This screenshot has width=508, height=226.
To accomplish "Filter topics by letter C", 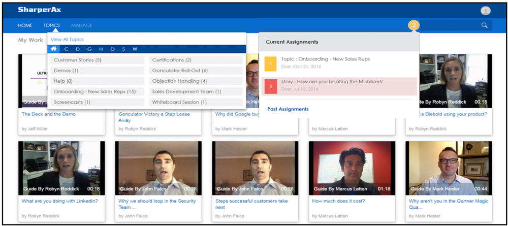I will 67,49.
